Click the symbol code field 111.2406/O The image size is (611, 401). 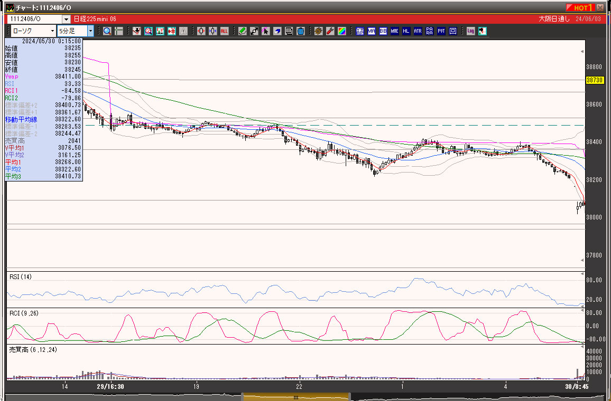[x=35, y=19]
